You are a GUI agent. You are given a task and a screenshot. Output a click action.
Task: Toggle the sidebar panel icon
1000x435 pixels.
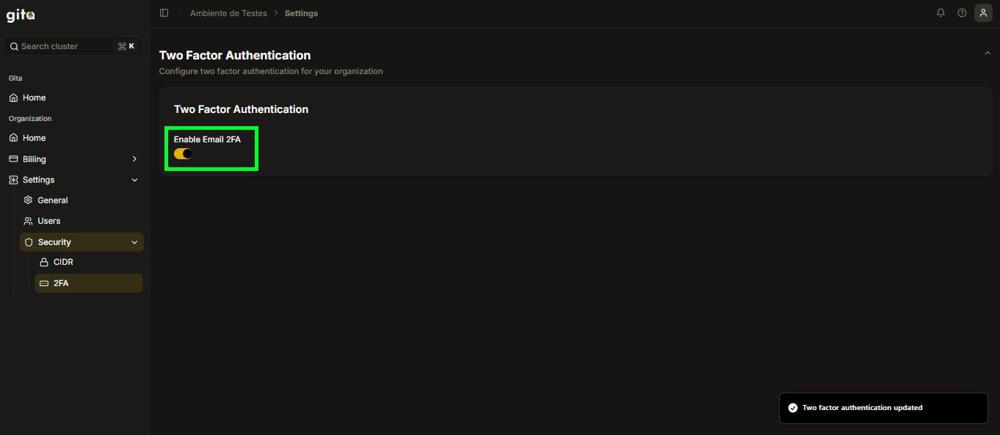164,13
